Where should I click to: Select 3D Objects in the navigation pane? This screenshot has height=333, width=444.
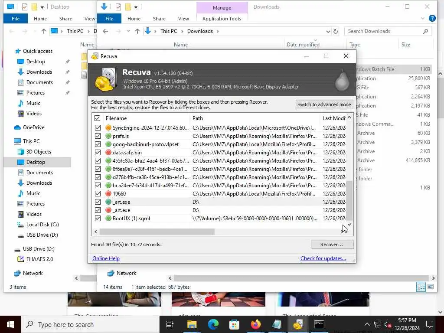coord(39,151)
